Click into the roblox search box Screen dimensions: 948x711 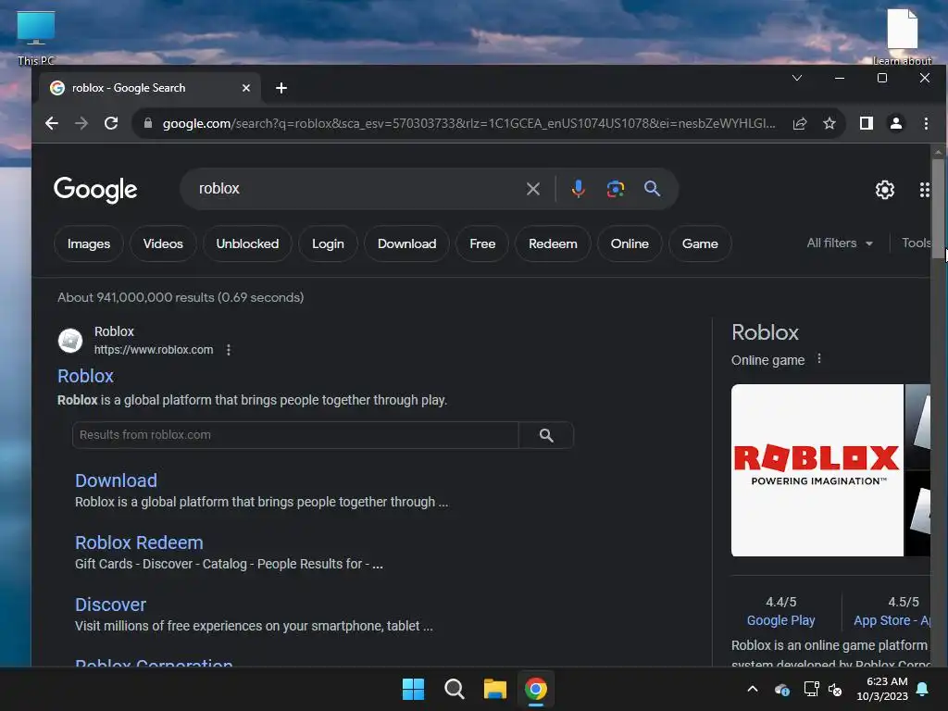tap(356, 189)
